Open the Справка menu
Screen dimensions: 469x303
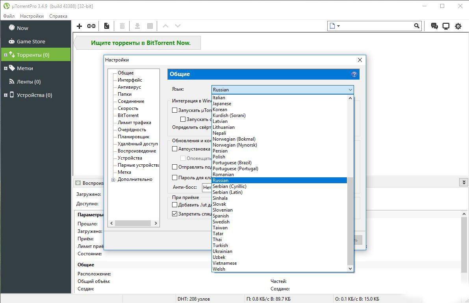(58, 16)
